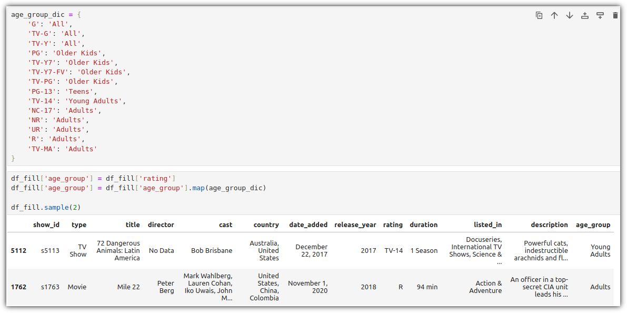Click the 'Young Adults' age_group cell
This screenshot has height=313, width=627.
(x=600, y=251)
